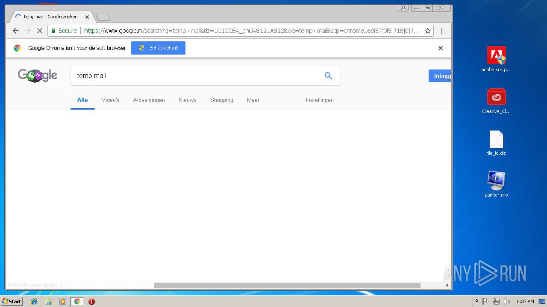Click the network tray icon
This screenshot has width=547, height=307.
pyautogui.click(x=496, y=301)
